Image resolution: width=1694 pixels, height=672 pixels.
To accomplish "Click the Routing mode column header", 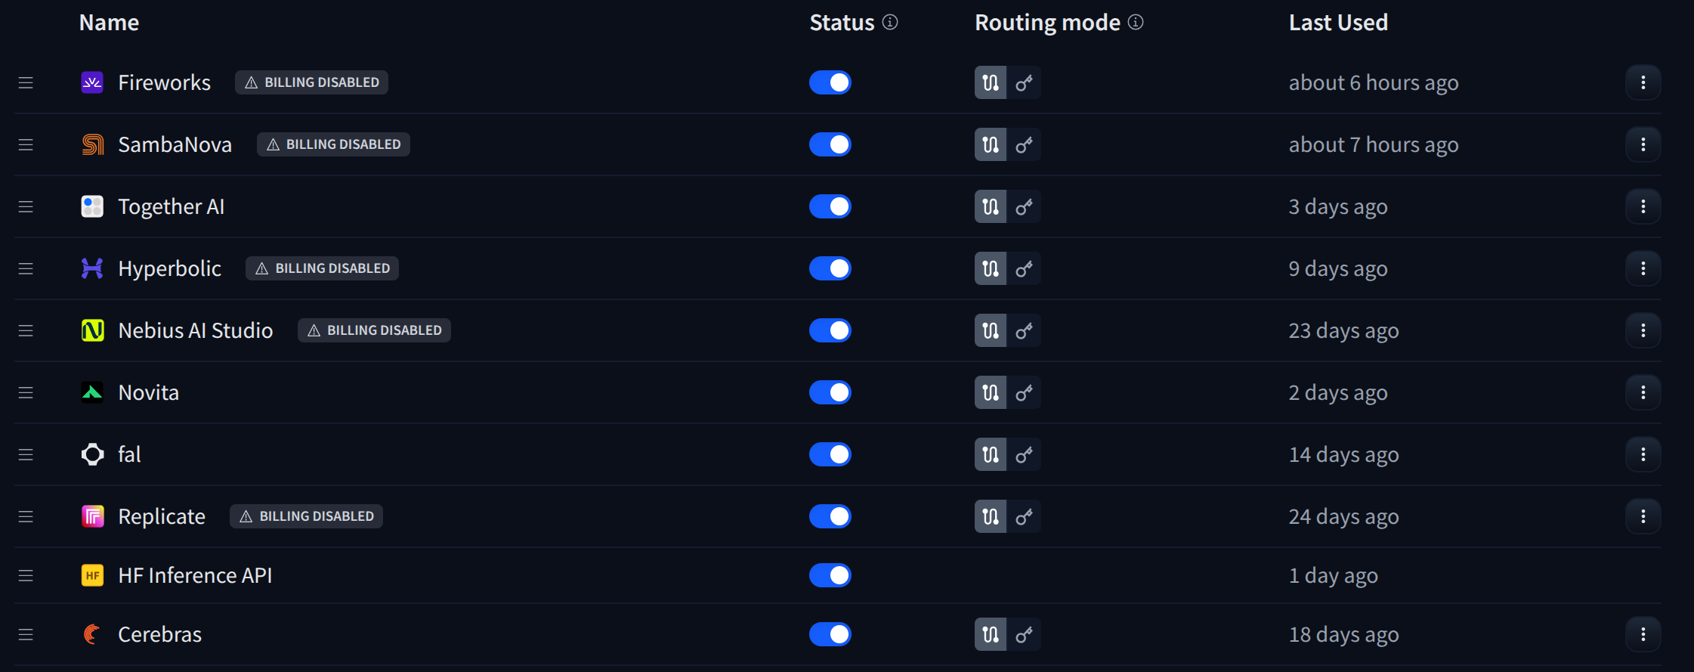I will point(1047,23).
